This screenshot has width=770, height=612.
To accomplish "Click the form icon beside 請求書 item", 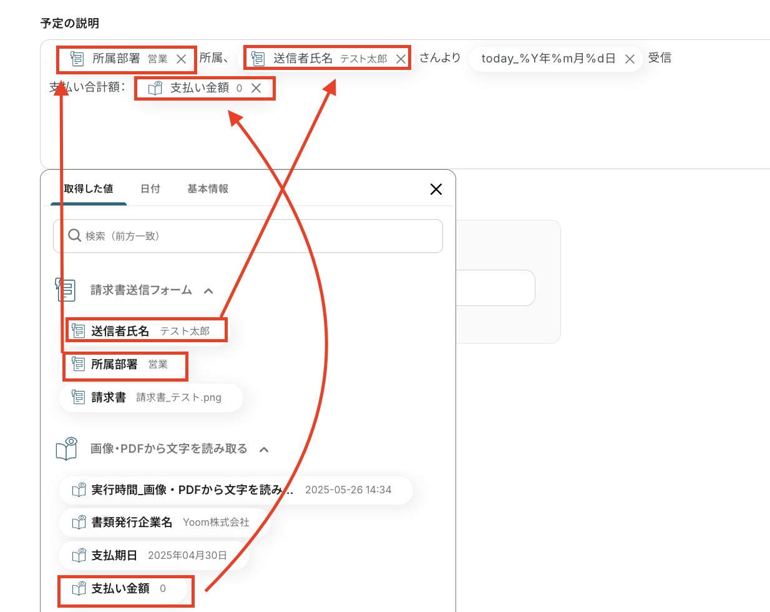I will (x=78, y=397).
